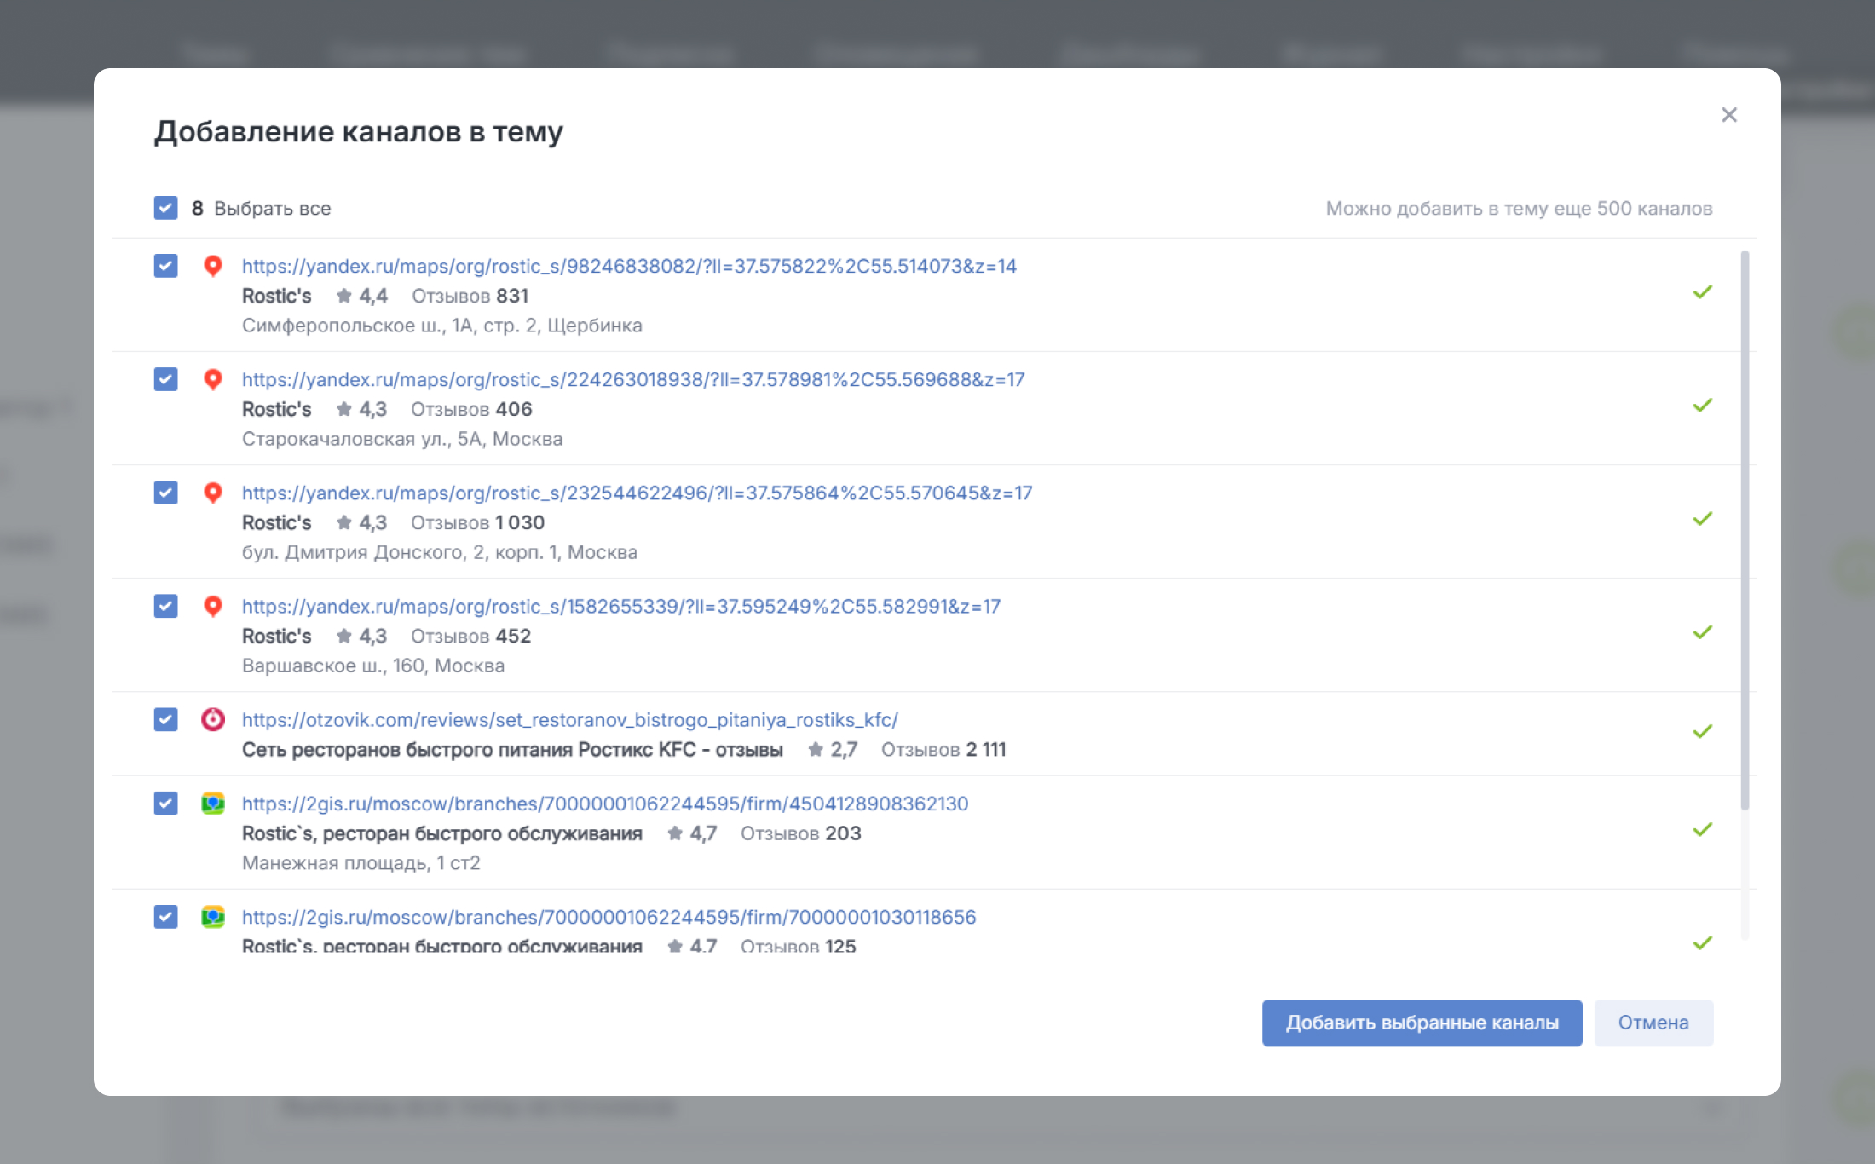Viewport: 1875px width, 1164px height.
Task: Click the 'Отмена' button
Action: pos(1653,1023)
